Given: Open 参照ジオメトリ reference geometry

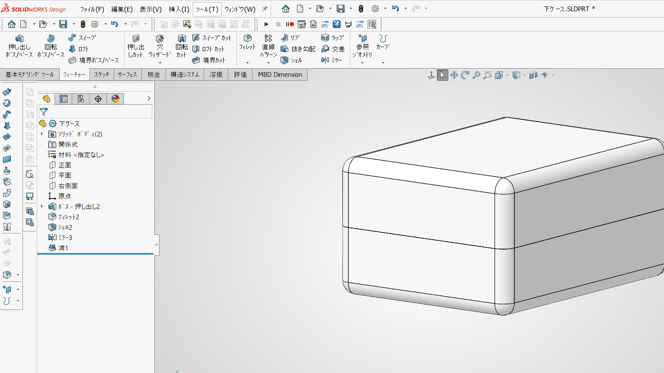Looking at the screenshot, I should point(362,46).
